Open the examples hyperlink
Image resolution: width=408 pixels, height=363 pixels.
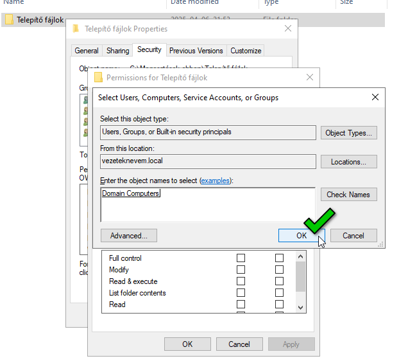(x=215, y=181)
